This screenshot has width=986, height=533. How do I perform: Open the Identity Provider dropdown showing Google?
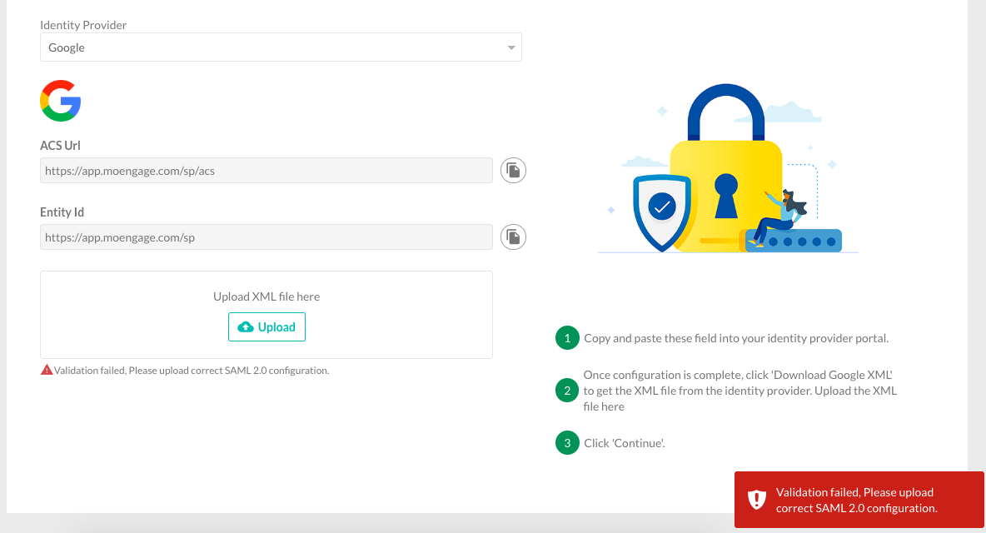(x=280, y=47)
